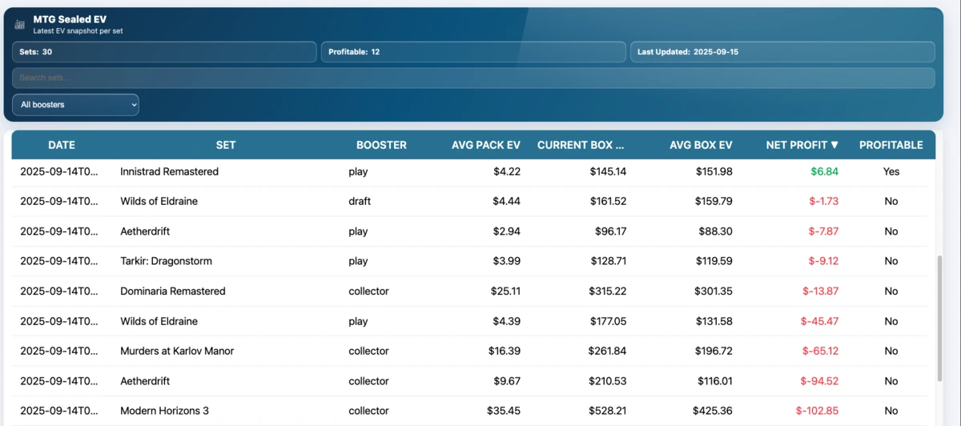Screen dimensions: 961x426
Task: Sort table by the Set column header
Action: [x=226, y=145]
